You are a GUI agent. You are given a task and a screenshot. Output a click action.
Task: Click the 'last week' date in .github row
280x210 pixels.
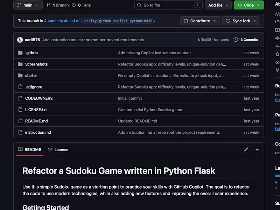pos(251,53)
